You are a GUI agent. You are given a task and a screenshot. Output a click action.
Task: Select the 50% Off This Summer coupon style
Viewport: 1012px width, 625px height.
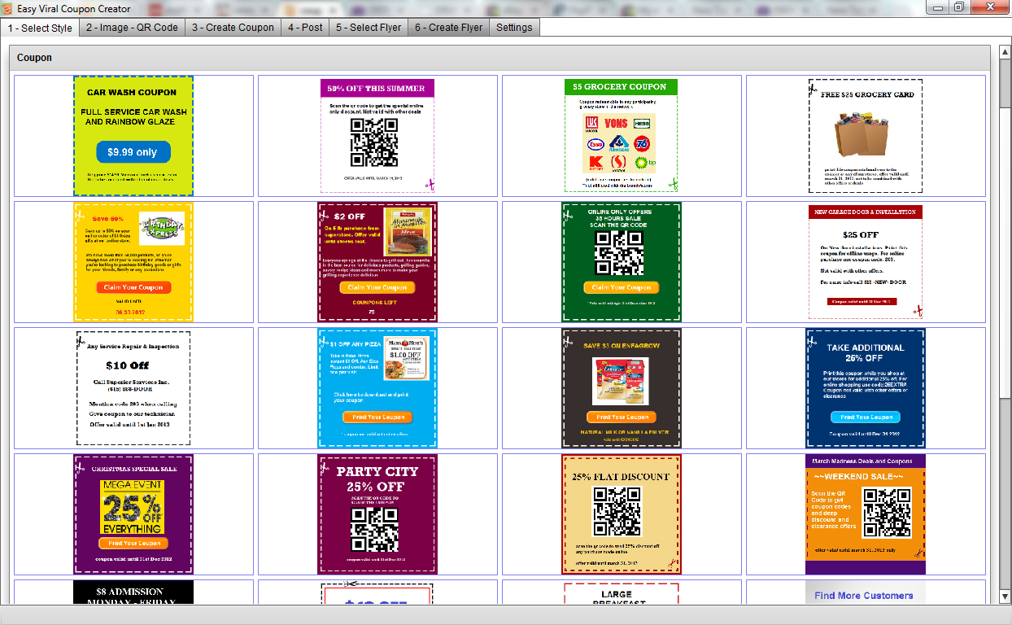coord(377,136)
